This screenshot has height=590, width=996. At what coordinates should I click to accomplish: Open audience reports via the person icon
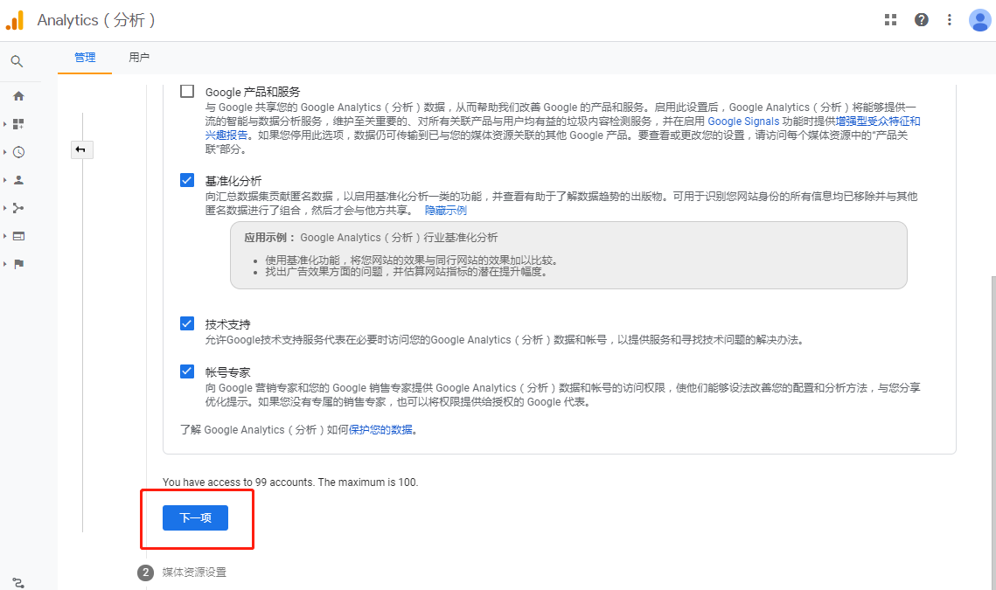(18, 180)
